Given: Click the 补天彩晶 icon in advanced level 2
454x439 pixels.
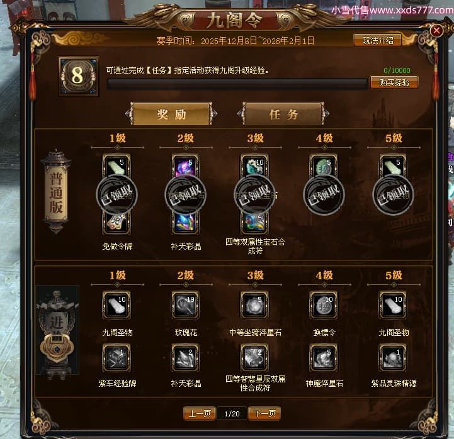Looking at the screenshot, I should [185, 358].
